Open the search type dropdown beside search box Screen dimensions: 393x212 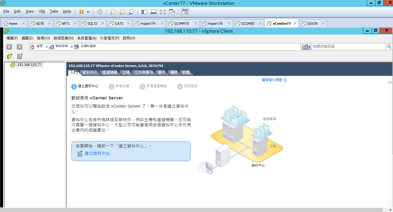(x=306, y=47)
